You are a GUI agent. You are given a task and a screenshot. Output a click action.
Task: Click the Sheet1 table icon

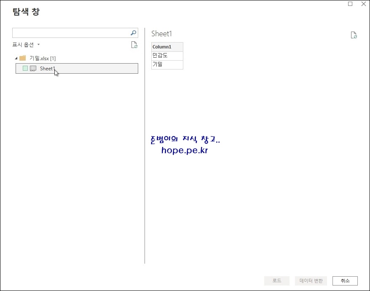tap(33, 68)
